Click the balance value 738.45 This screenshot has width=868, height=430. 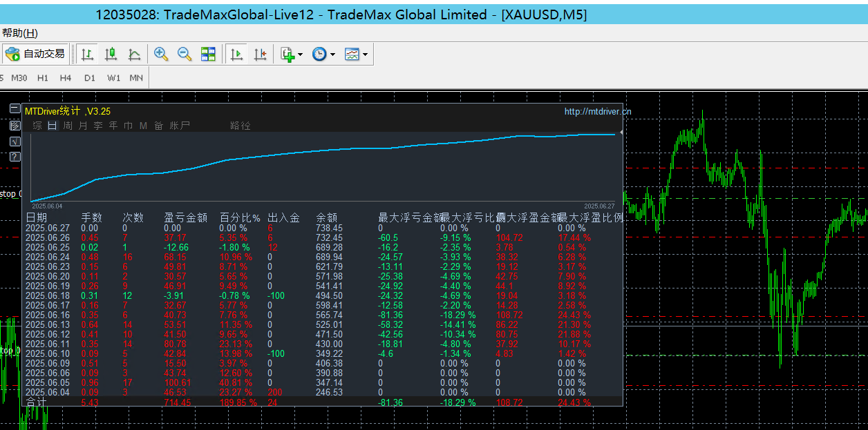[329, 228]
